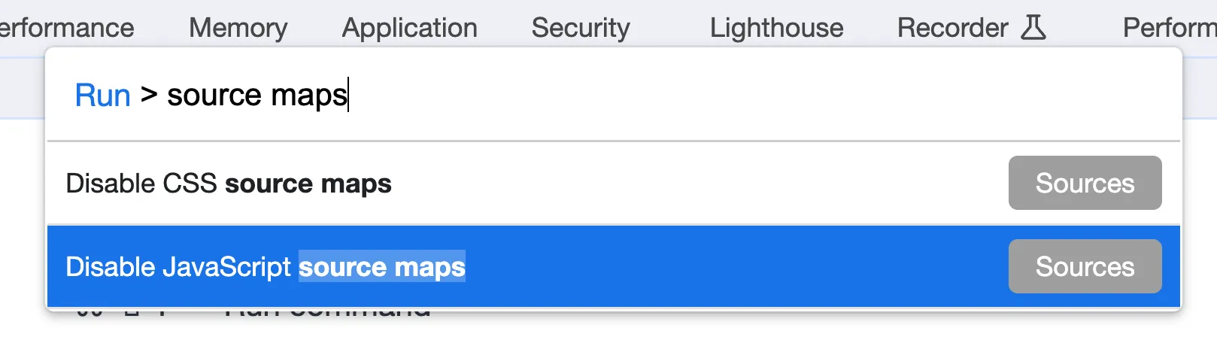Go to the Lighthouse tab
Screen dimensions: 1217x343
coord(776,28)
